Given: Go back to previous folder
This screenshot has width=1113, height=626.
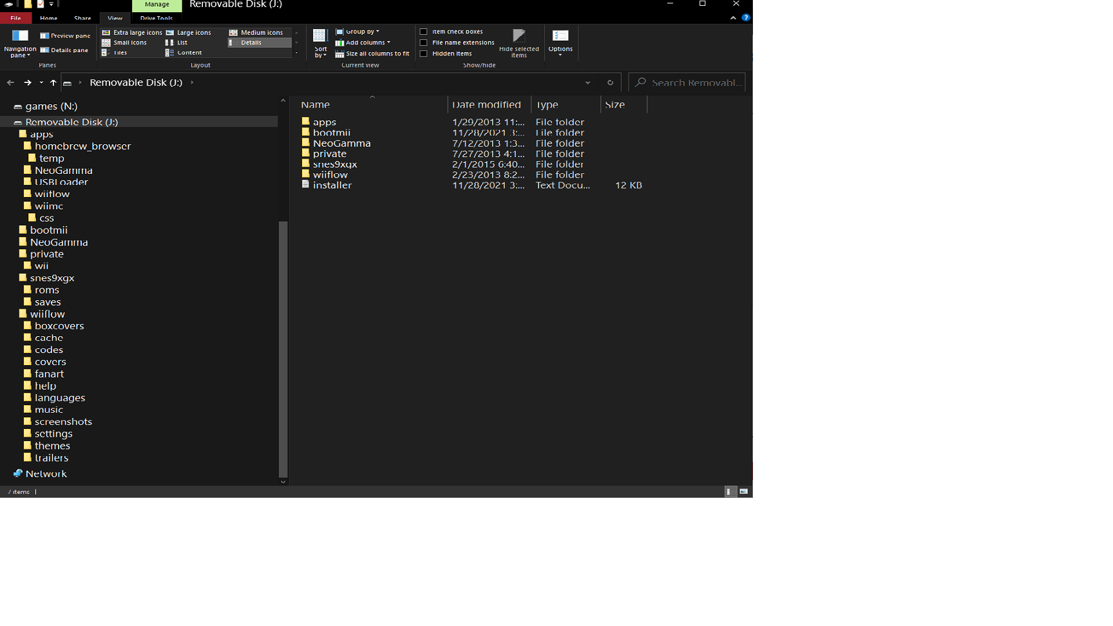Looking at the screenshot, I should click(10, 82).
